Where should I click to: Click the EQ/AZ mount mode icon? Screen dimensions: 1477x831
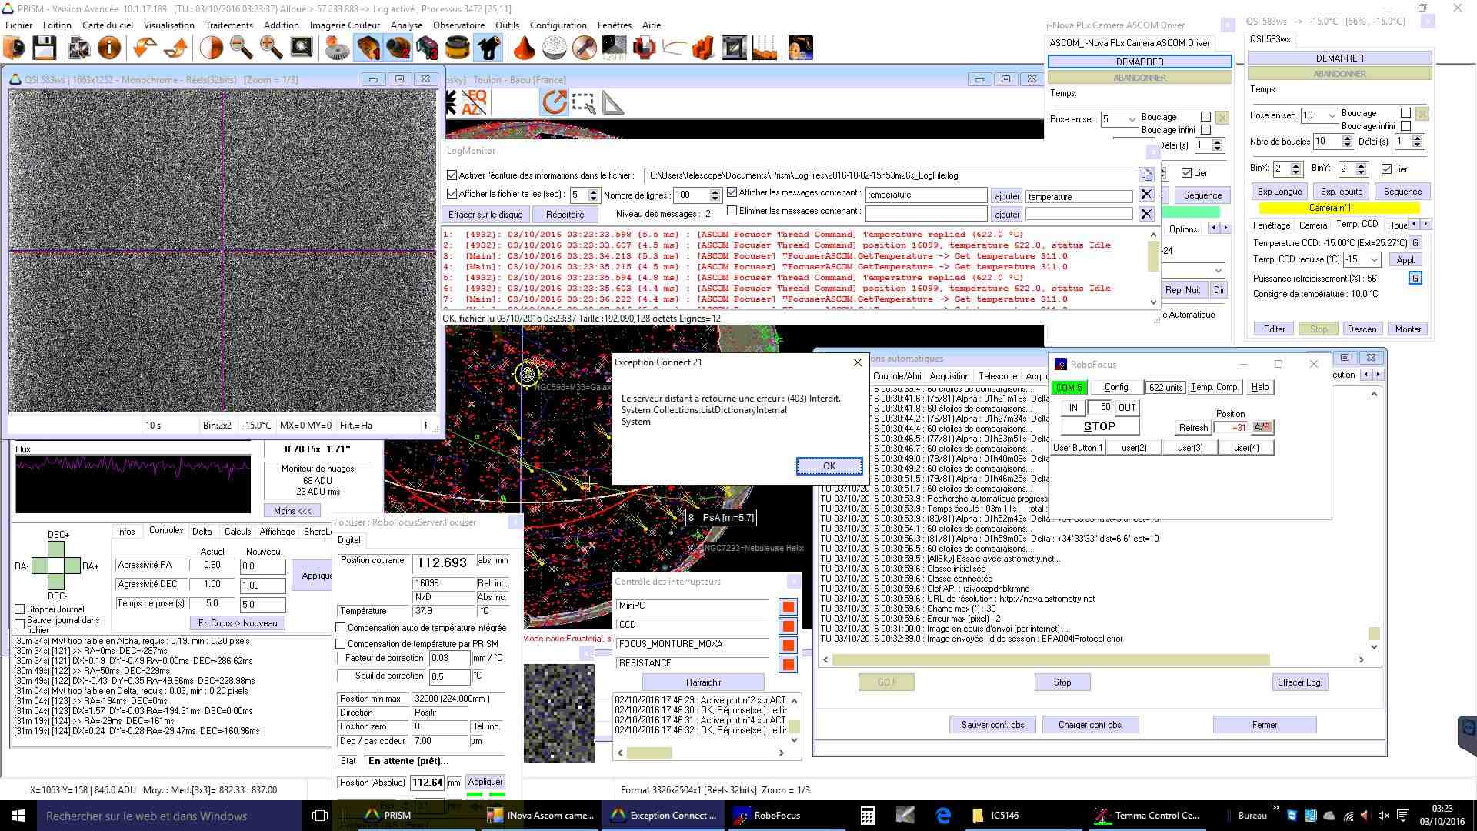pyautogui.click(x=473, y=102)
